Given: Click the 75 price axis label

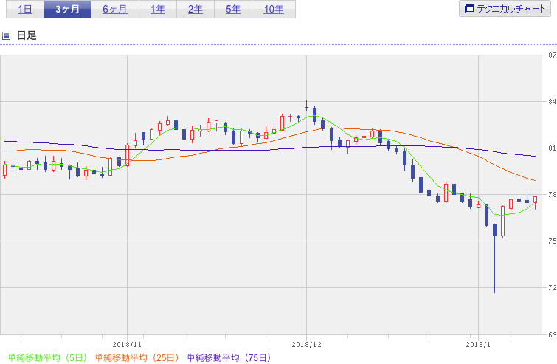Looking at the screenshot, I should [552, 241].
